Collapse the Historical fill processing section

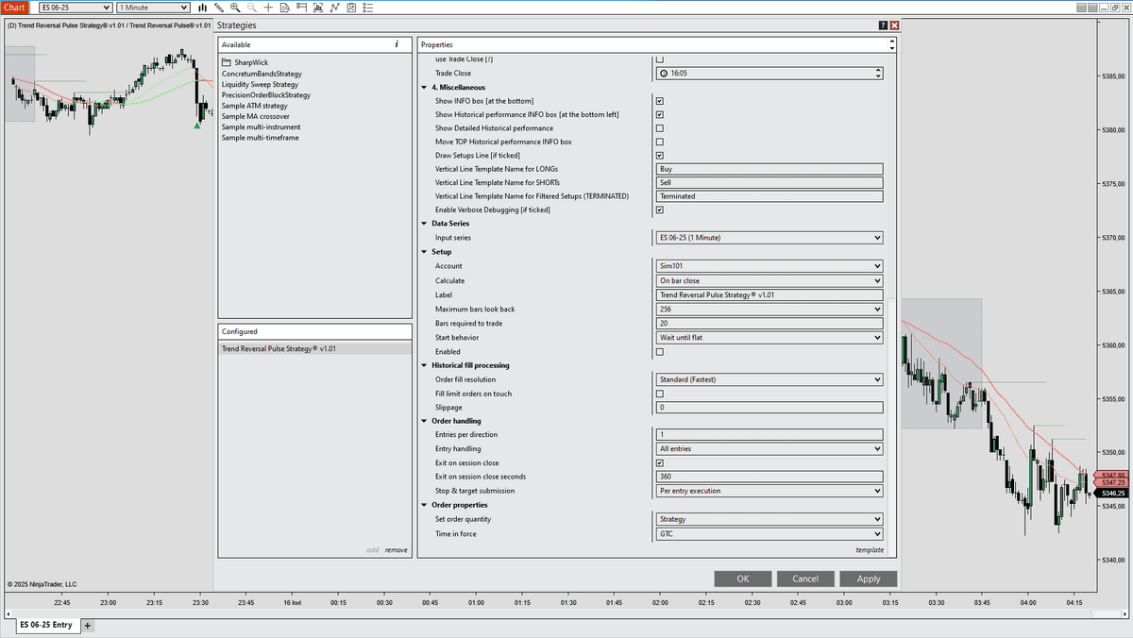click(423, 365)
